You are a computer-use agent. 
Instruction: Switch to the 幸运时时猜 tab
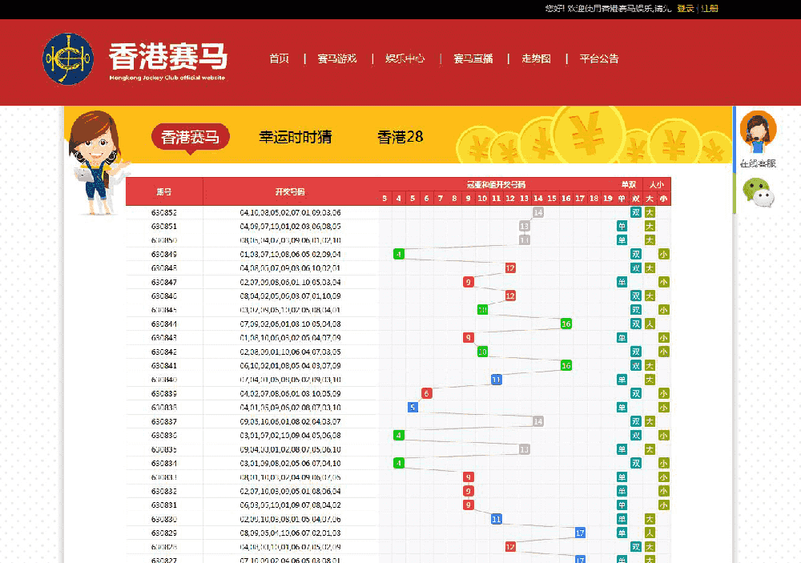click(x=295, y=137)
